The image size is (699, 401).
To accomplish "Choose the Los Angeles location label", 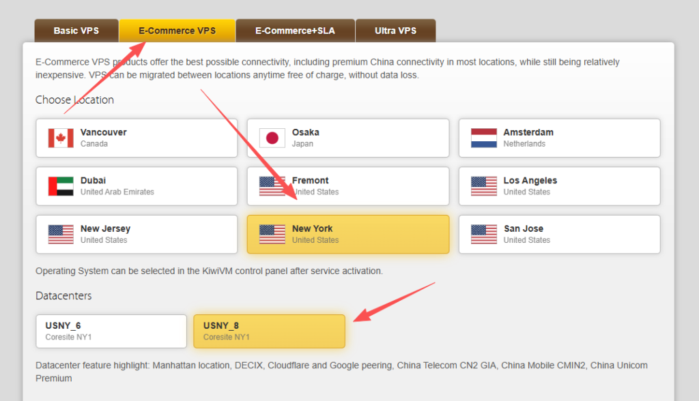I will pyautogui.click(x=530, y=181).
